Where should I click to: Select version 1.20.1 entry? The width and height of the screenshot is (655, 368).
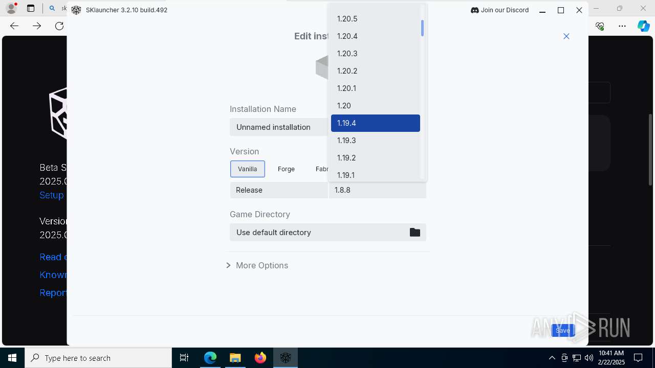(x=375, y=88)
